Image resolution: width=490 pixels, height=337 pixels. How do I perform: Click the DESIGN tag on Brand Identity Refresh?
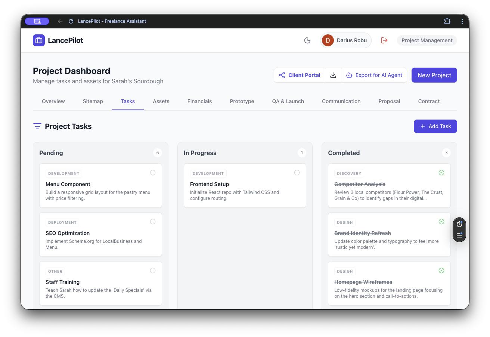coord(345,222)
